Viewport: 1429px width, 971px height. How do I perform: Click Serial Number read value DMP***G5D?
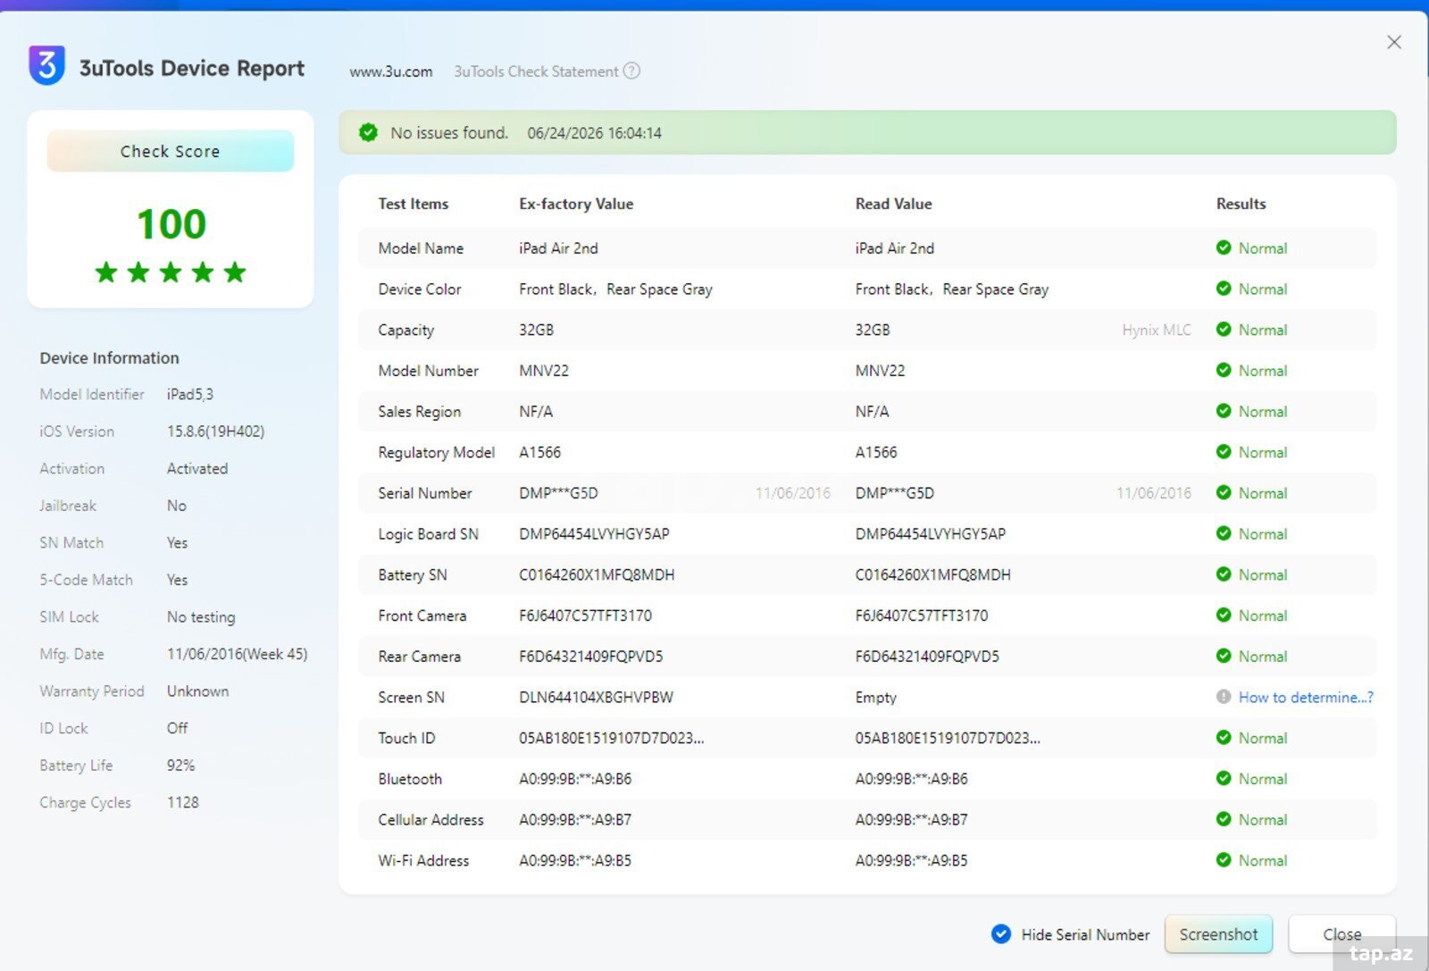(895, 493)
